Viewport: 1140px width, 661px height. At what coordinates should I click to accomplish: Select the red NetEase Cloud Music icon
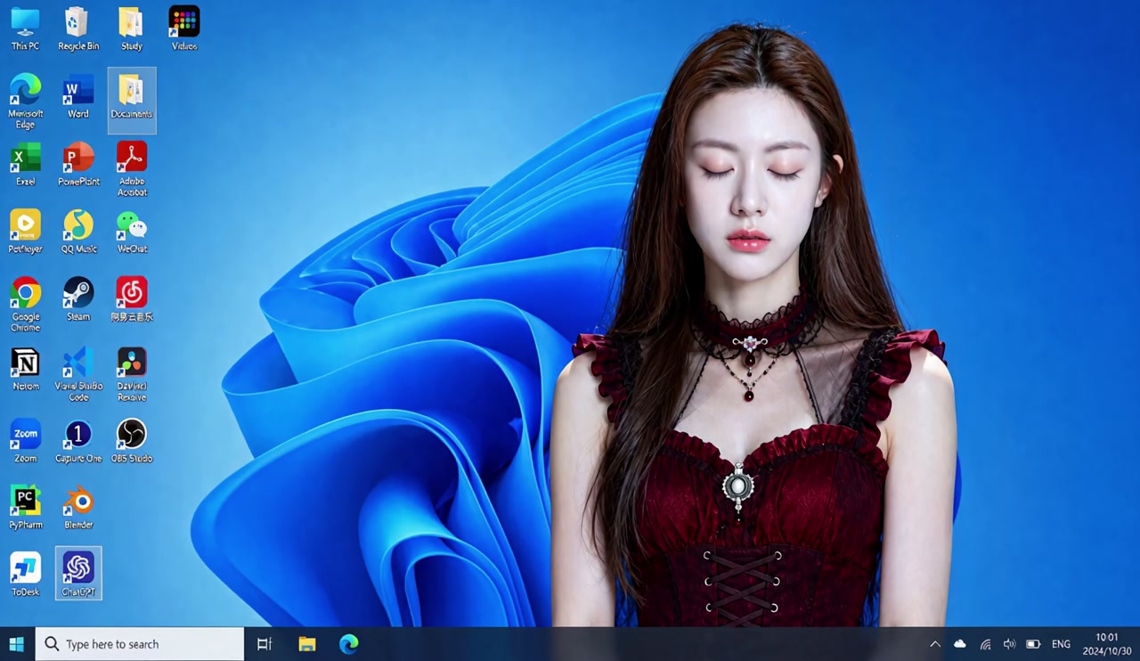pos(132,299)
